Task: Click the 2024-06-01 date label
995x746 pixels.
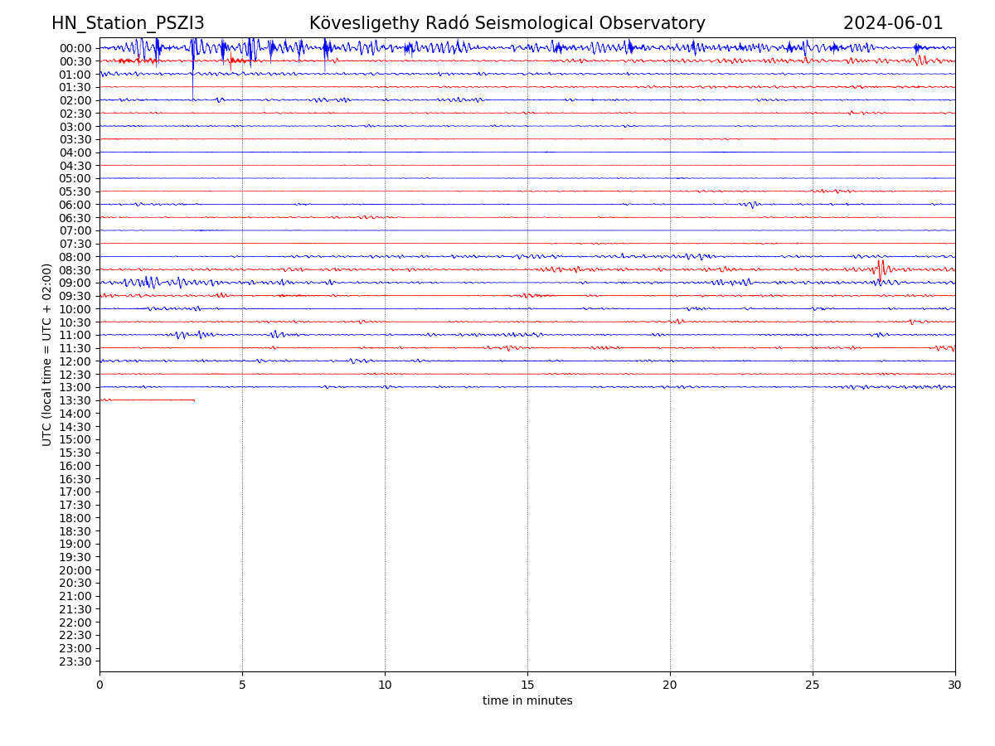Action: 893,23
